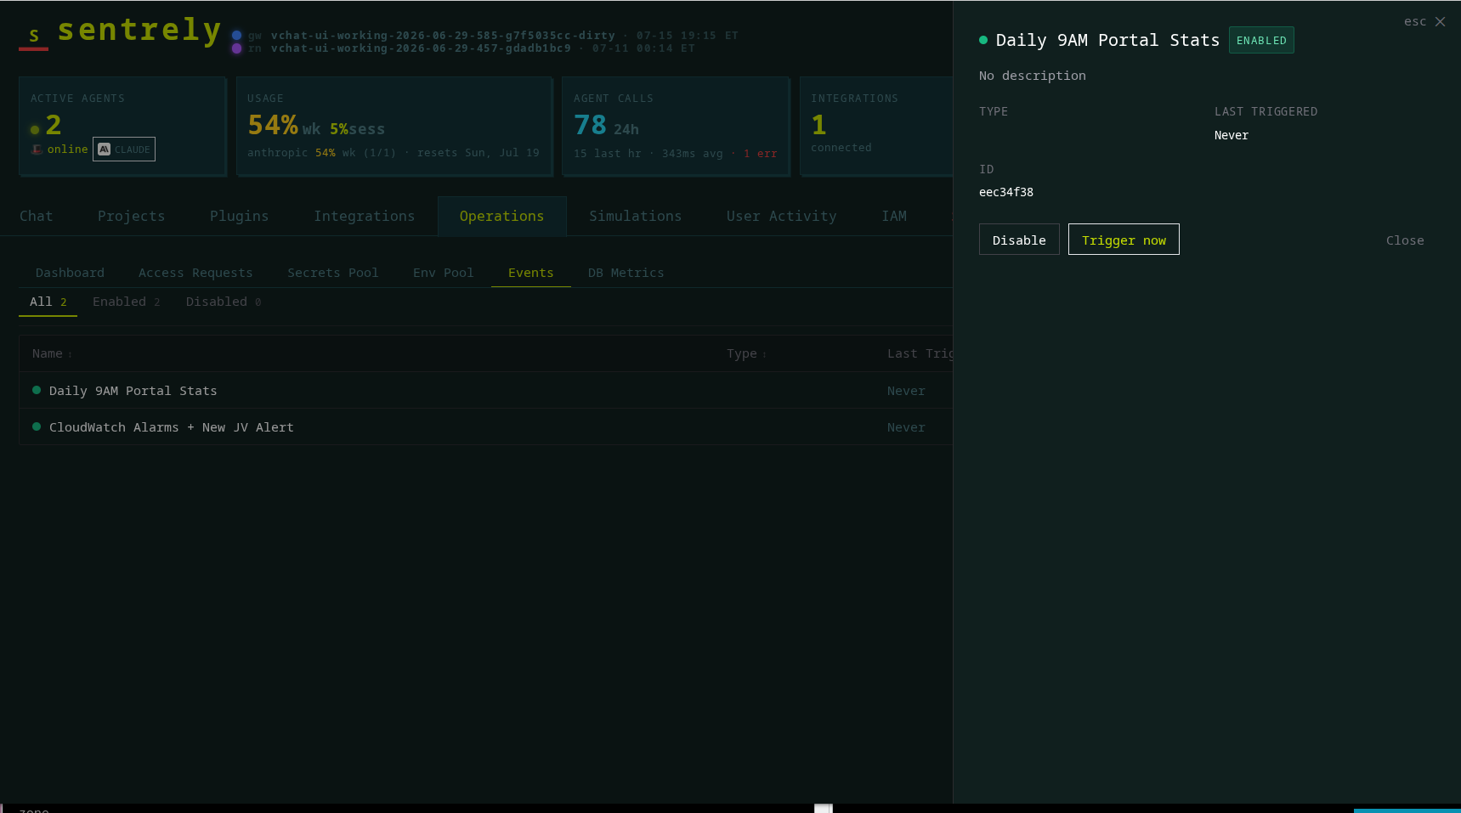Click status dot beside CloudWatch Alarms row
1461x813 pixels.
tap(37, 426)
